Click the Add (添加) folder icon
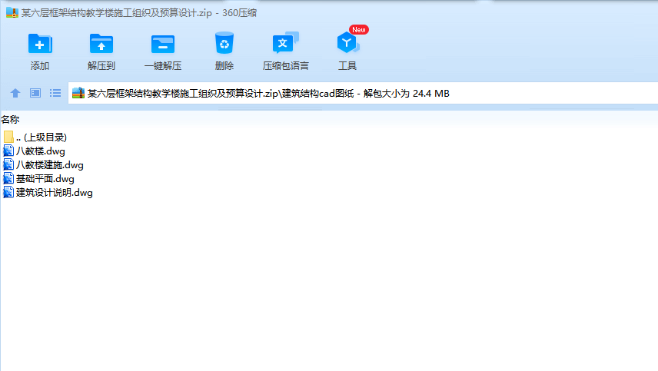The width and height of the screenshot is (658, 371). [x=40, y=44]
